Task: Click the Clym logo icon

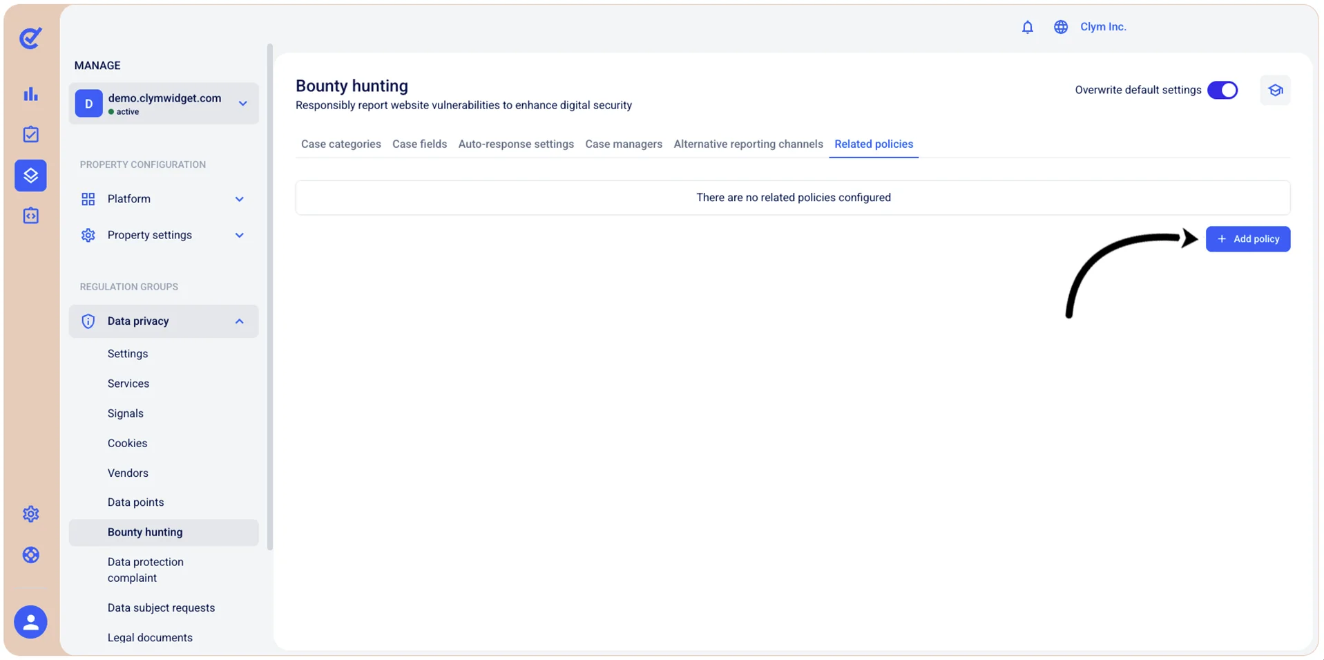Action: (x=30, y=38)
